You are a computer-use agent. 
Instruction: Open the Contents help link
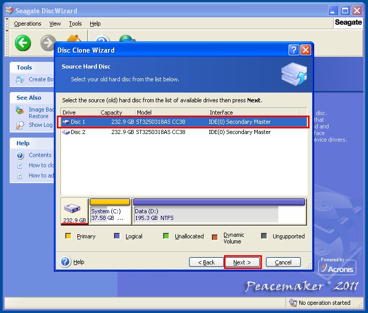coord(40,155)
